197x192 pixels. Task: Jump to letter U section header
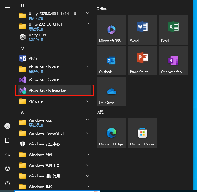[22, 6]
